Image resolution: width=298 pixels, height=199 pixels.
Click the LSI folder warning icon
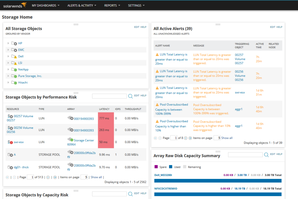click(14, 63)
